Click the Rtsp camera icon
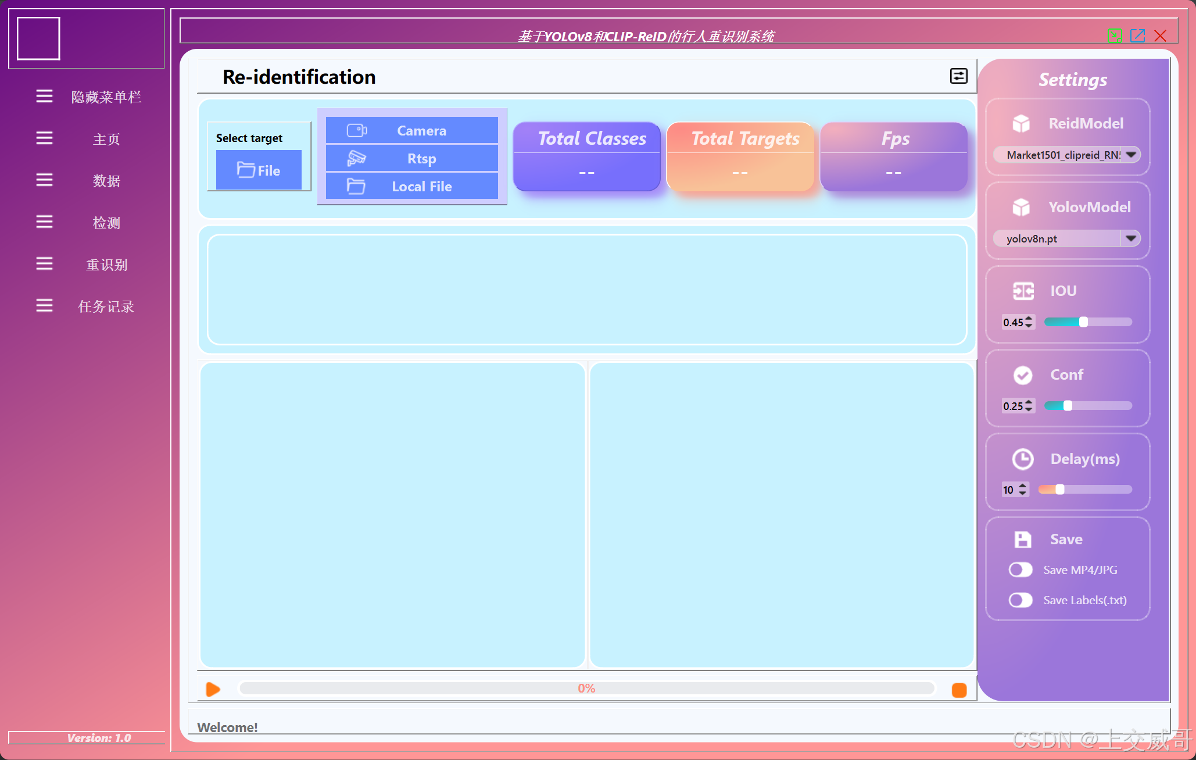 pos(356,158)
